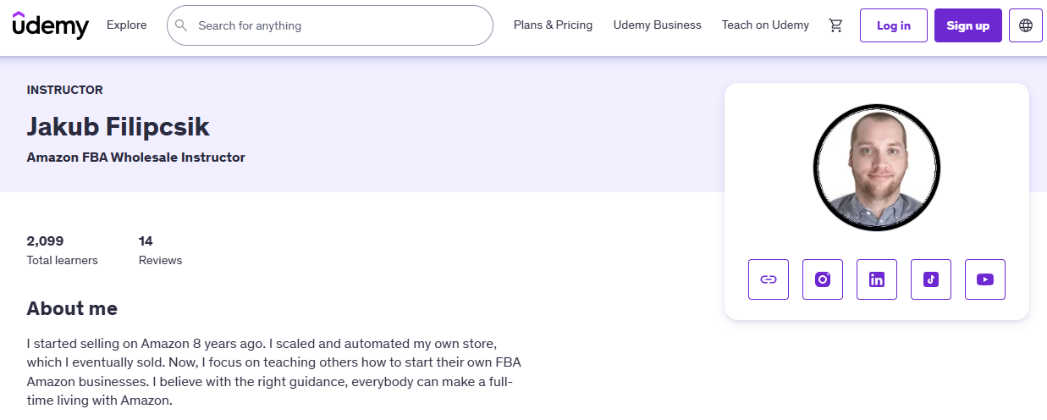Click the bio paragraph starting "I started selling"
The image size is (1047, 420).
(x=274, y=373)
